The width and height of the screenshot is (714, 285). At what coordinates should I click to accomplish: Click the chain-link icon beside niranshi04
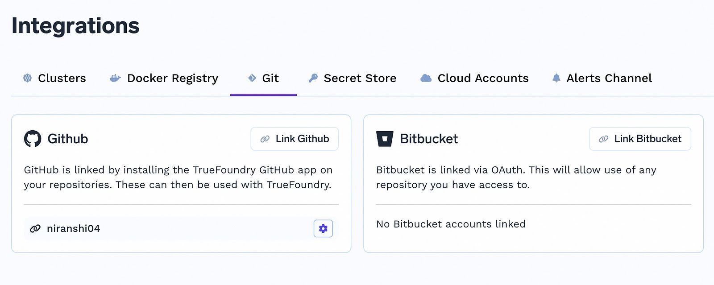point(35,229)
